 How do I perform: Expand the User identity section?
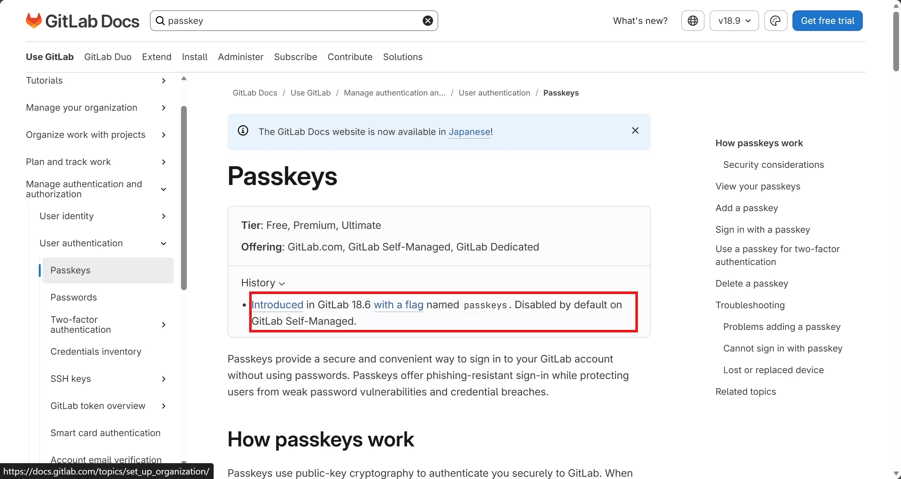(163, 216)
